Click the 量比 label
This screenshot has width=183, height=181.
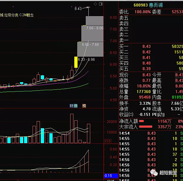pyautogui.click(x=157, y=92)
